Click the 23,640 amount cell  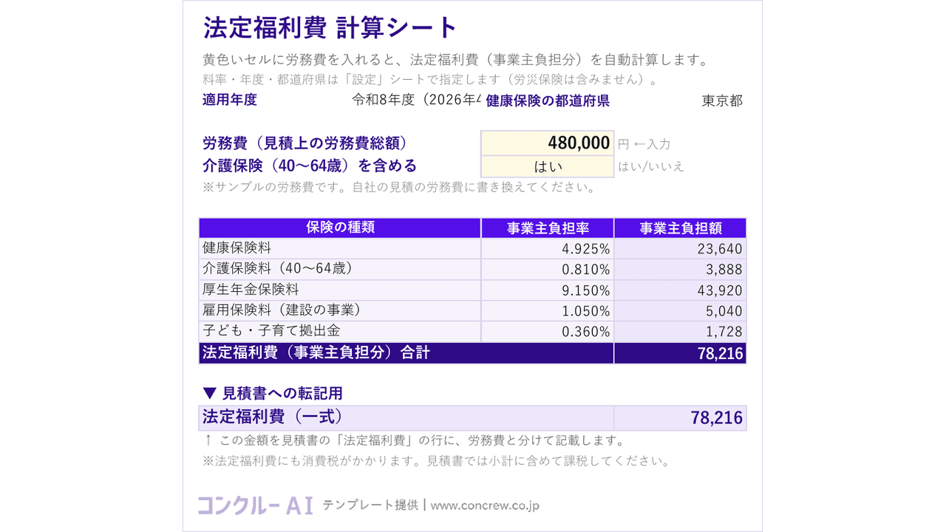coord(680,248)
